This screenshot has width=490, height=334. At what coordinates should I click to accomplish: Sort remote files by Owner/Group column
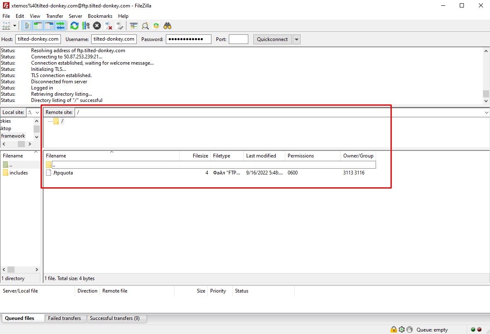358,155
